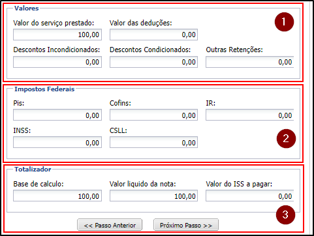This screenshot has height=236, width=314.
Task: Select the Valor liquido da nota field
Action: pos(153,196)
